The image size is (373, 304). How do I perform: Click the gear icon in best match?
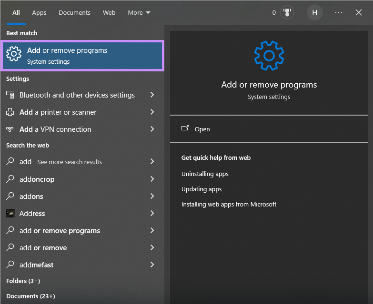coord(14,54)
